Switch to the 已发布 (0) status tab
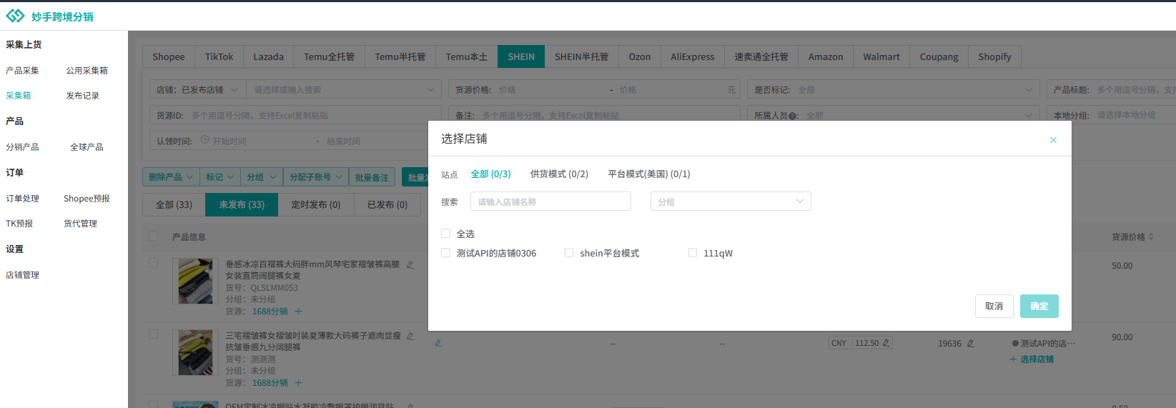The height and width of the screenshot is (408, 1176). pyautogui.click(x=387, y=204)
